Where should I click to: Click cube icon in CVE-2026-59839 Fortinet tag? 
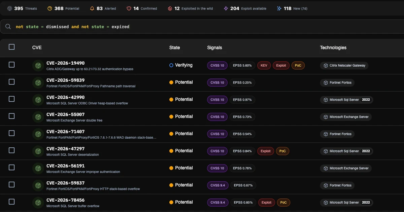pos(326,83)
